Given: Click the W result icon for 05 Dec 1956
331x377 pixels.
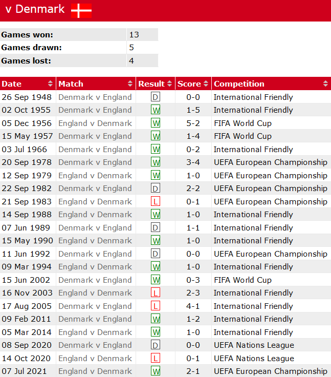Looking at the screenshot, I should pos(156,123).
